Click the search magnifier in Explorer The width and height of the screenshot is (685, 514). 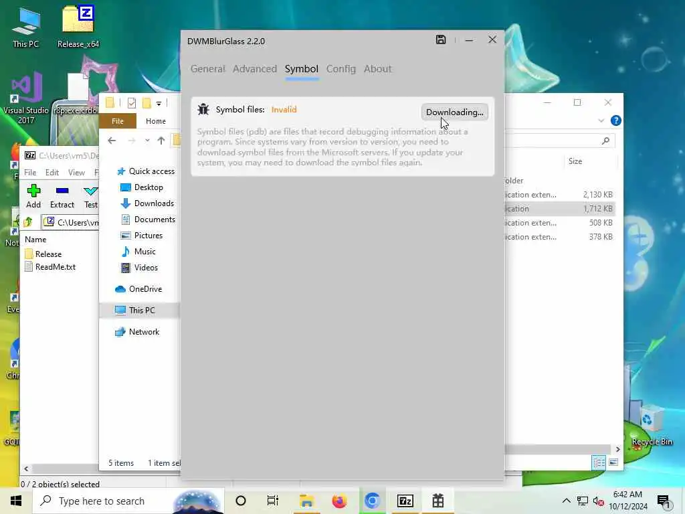click(605, 141)
